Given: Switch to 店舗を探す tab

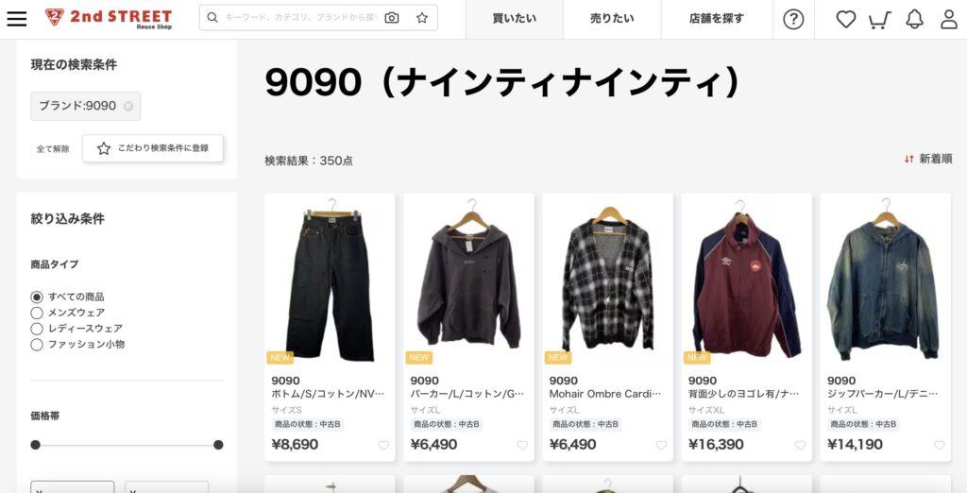Looking at the screenshot, I should 717,19.
